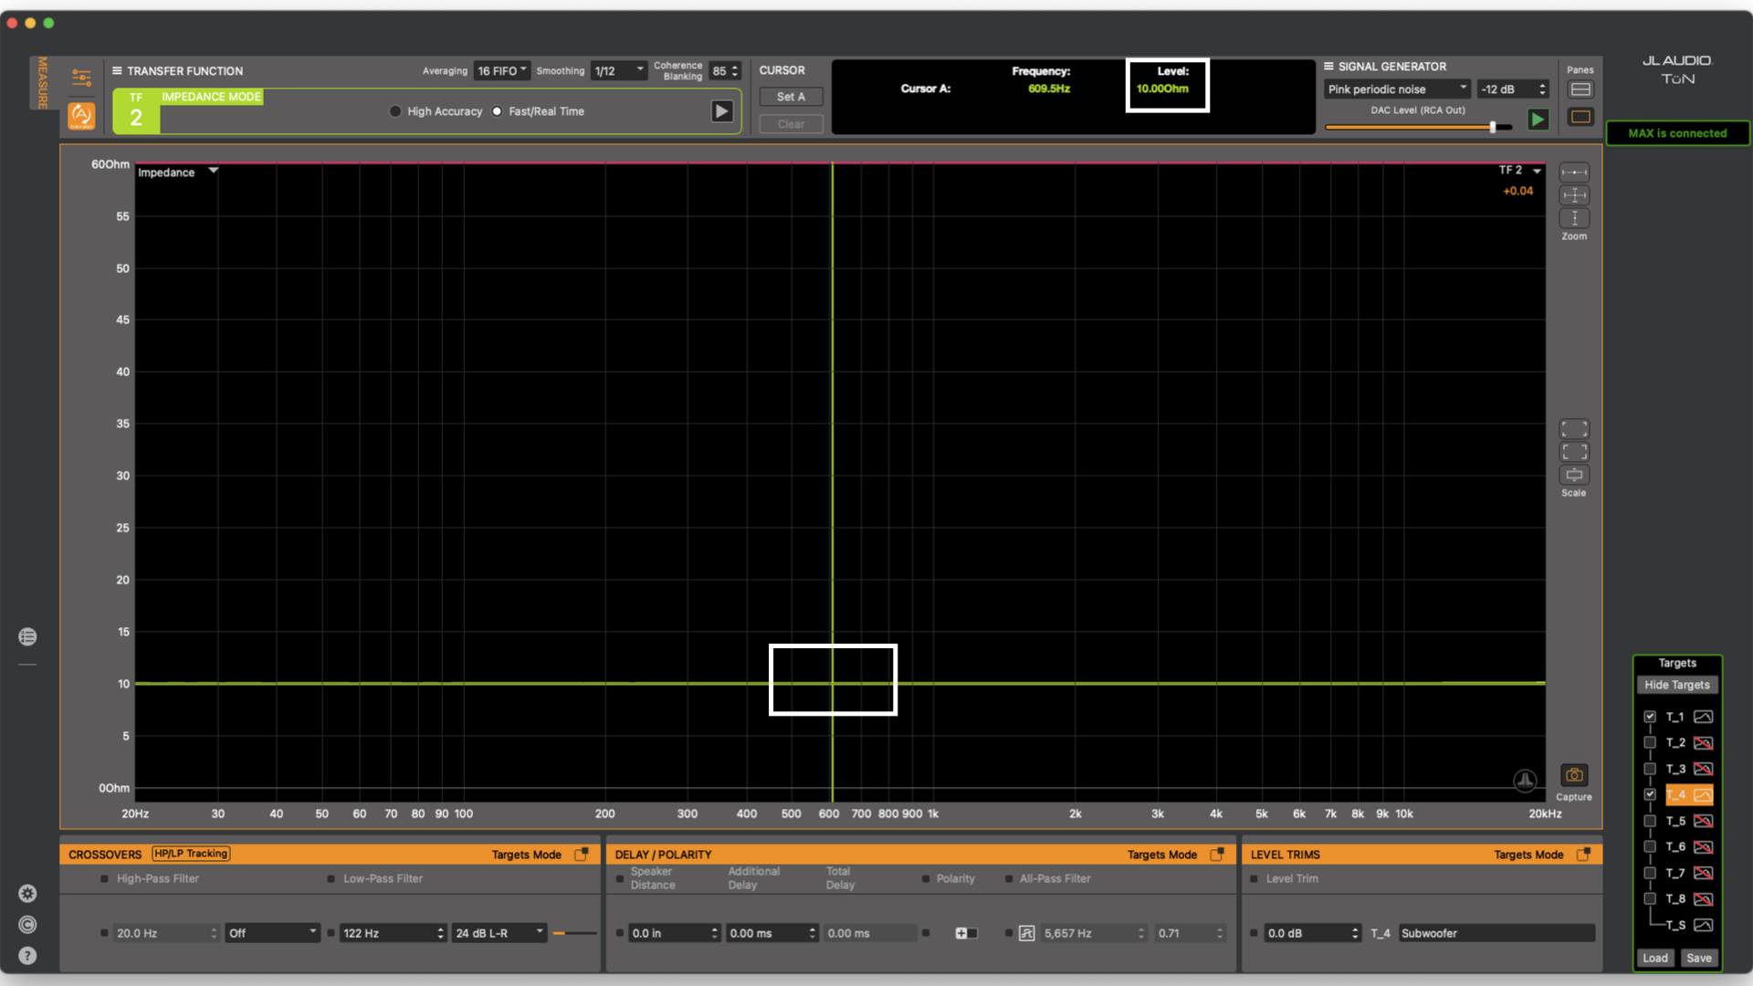Screen dimensions: 1753x986
Task: Click the vertical zoom icon
Action: tap(1574, 218)
